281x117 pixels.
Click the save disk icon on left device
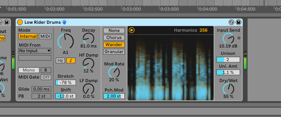[x=7, y=22]
